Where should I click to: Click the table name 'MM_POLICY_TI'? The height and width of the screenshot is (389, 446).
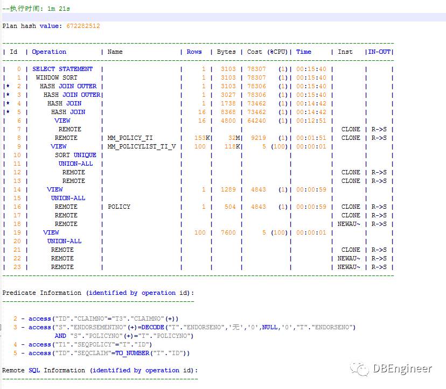coord(130,138)
